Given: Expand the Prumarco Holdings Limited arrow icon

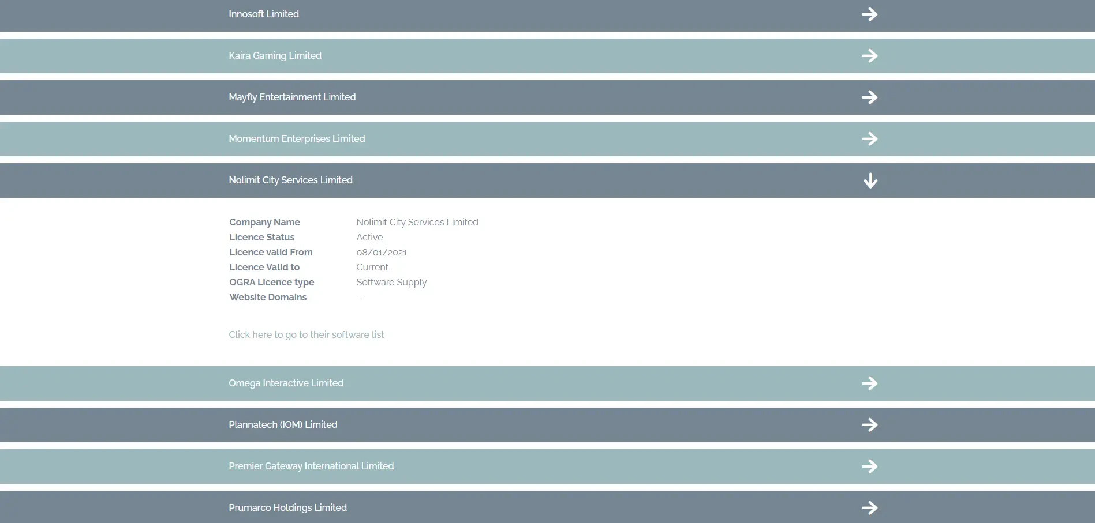Looking at the screenshot, I should pos(869,508).
